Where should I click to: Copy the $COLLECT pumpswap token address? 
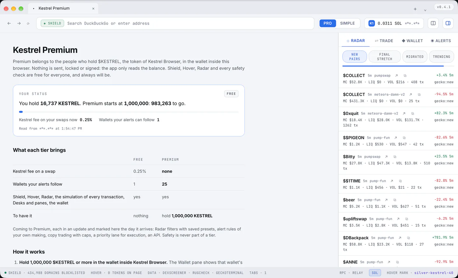405,76
